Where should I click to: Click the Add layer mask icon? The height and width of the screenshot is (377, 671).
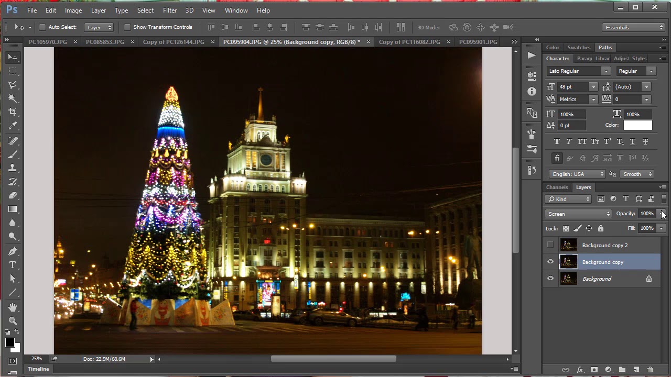point(594,370)
